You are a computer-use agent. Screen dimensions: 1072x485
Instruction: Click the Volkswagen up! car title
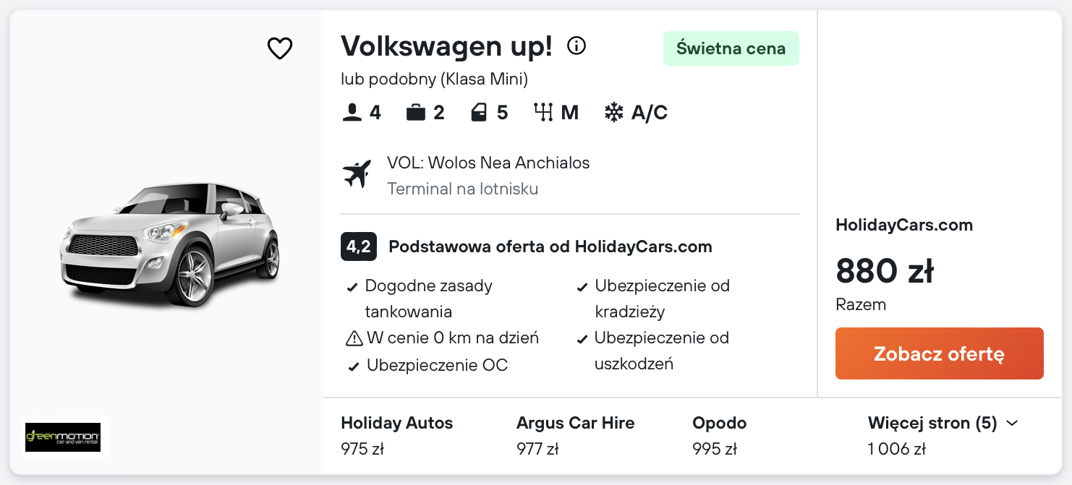446,46
